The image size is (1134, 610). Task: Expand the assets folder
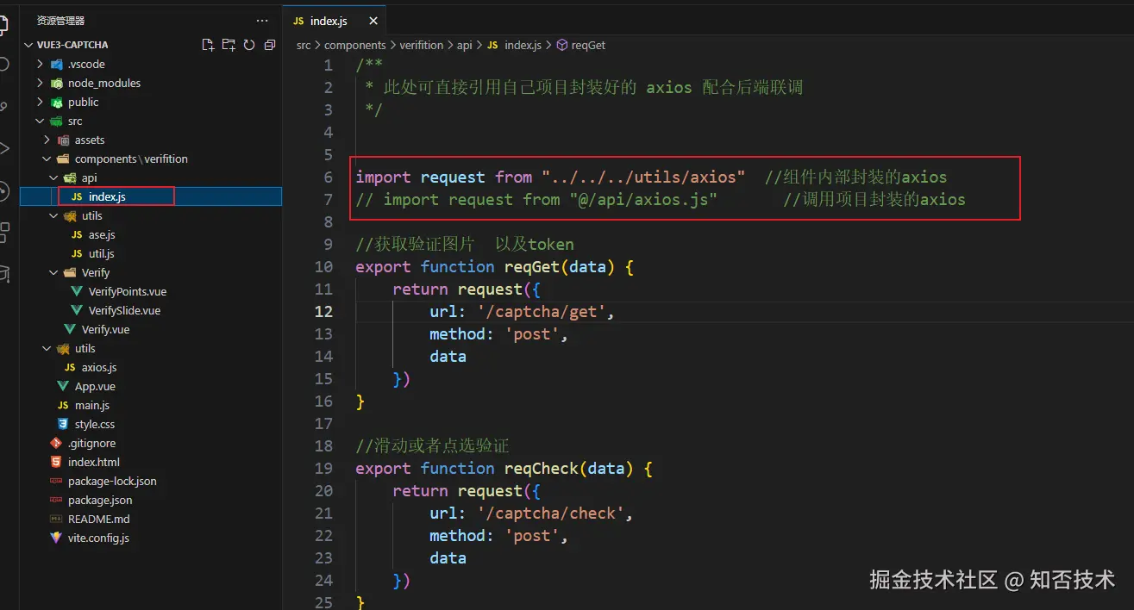coord(47,140)
